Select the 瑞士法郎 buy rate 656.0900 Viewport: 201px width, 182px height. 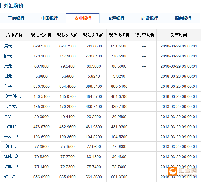click(x=41, y=177)
